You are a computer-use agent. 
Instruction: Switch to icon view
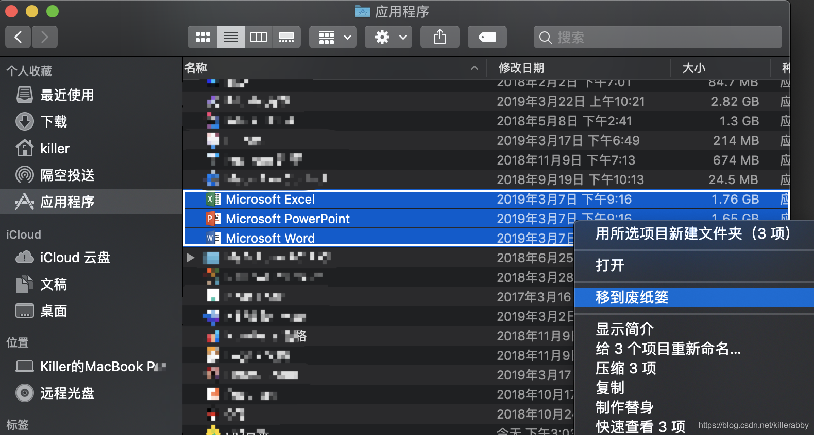pyautogui.click(x=203, y=37)
